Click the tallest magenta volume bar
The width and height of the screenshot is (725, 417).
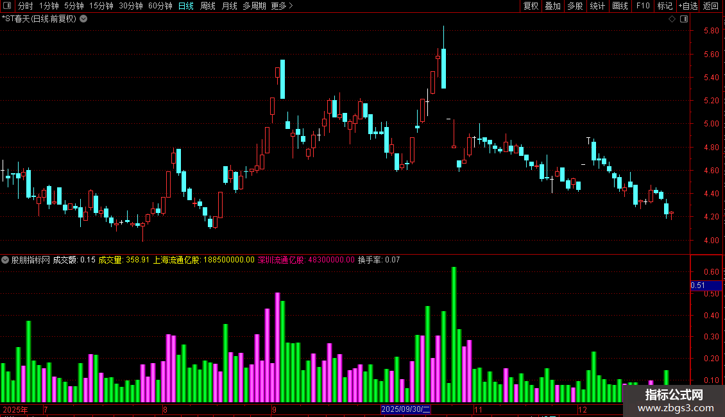(277, 348)
